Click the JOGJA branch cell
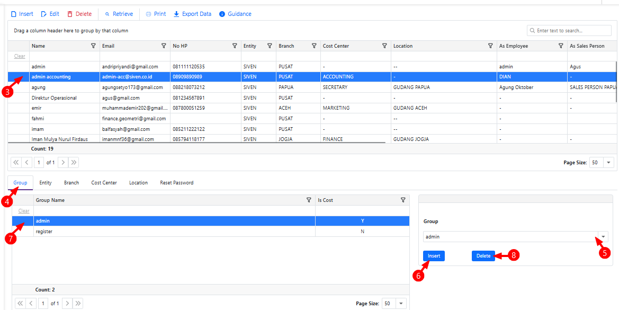The image size is (619, 310). pyautogui.click(x=298, y=139)
